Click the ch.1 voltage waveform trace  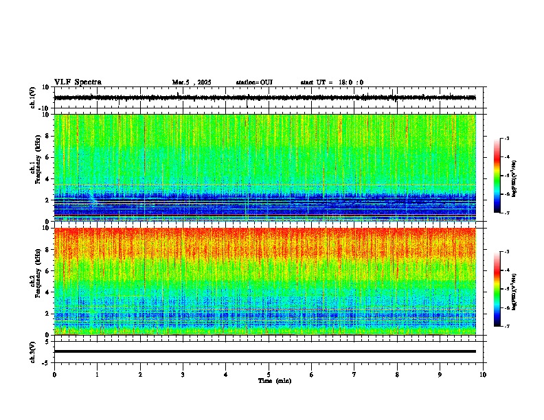[264, 97]
